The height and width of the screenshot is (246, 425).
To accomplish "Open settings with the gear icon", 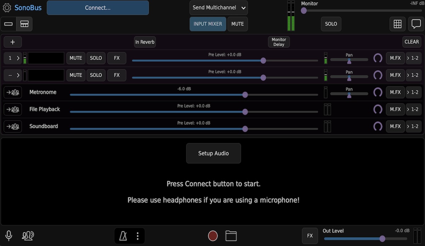I will click(x=7, y=8).
